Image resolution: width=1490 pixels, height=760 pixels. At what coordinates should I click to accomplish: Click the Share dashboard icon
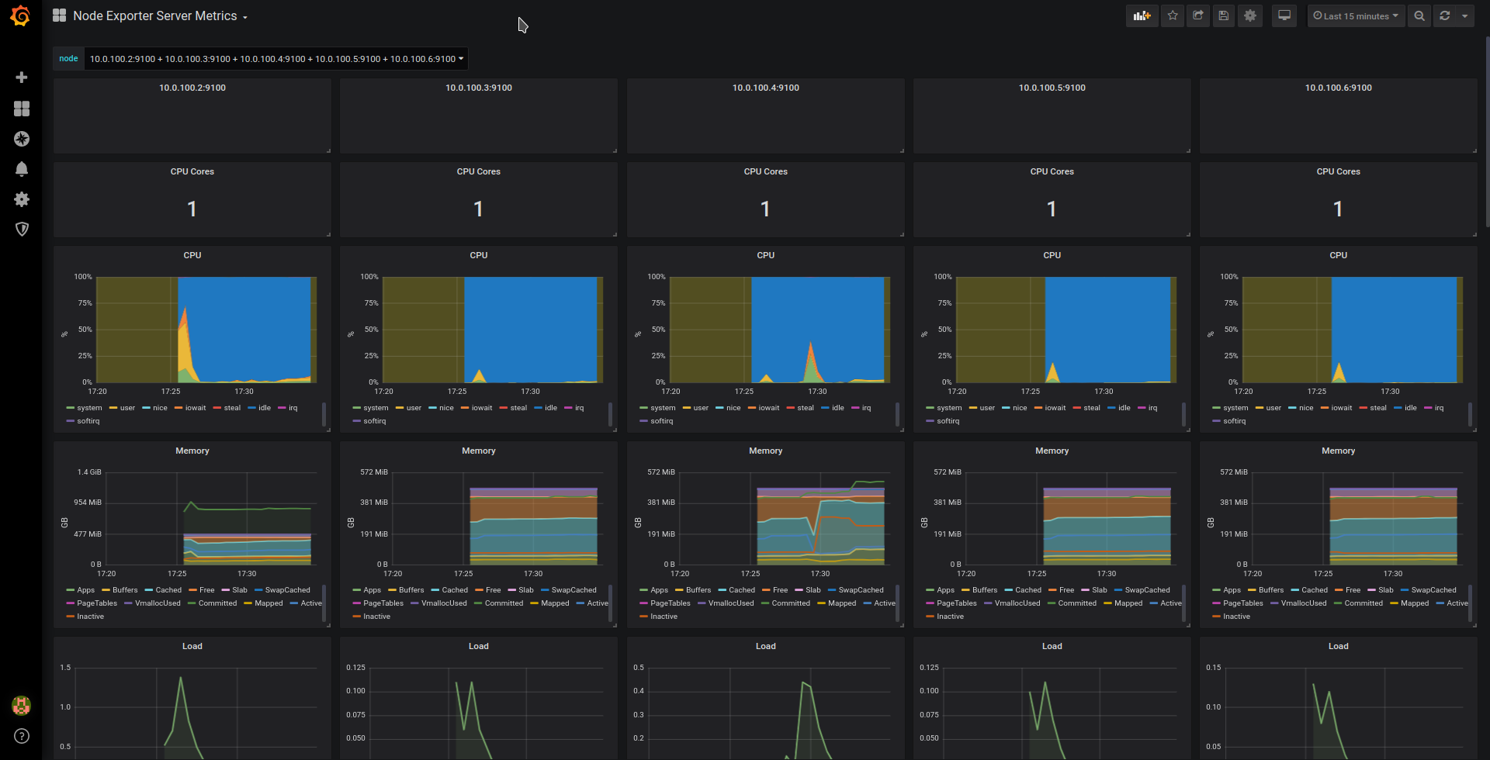1198,16
